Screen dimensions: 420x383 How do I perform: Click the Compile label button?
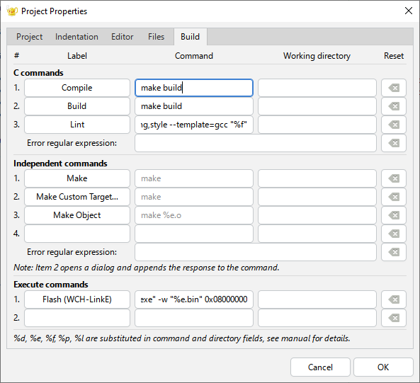point(77,88)
